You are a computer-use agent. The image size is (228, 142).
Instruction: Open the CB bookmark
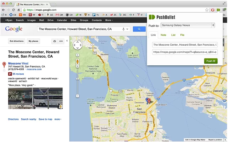tap(13, 15)
